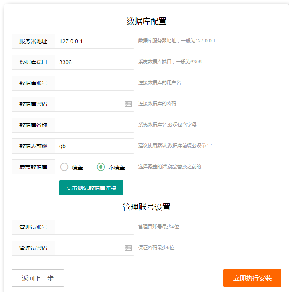Click keyboard icon in 数据库密码 field
289x292 pixels.
pyautogui.click(x=128, y=104)
